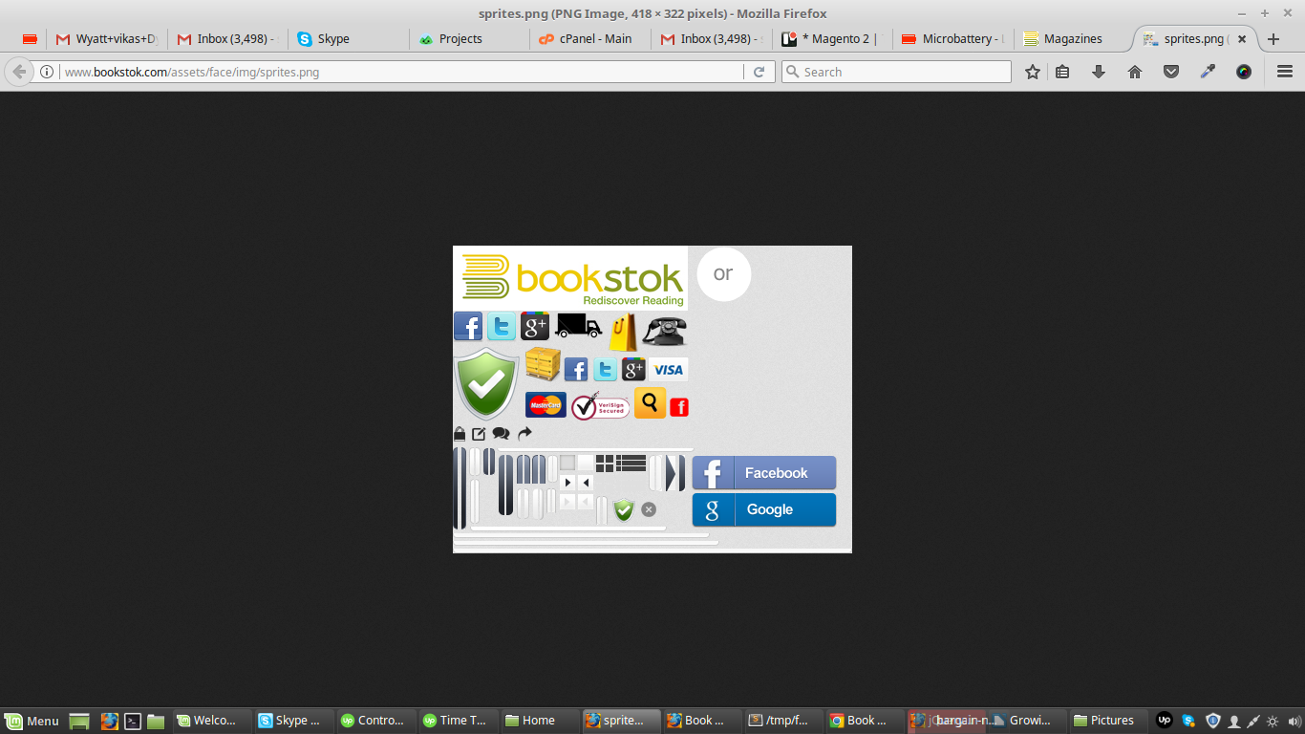Open the Linux Mint Menu button
1305x734 pixels.
coord(32,721)
